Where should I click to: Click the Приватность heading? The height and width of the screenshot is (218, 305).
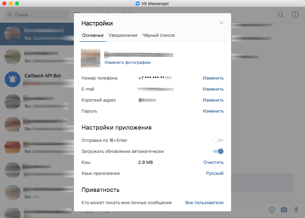click(x=100, y=190)
